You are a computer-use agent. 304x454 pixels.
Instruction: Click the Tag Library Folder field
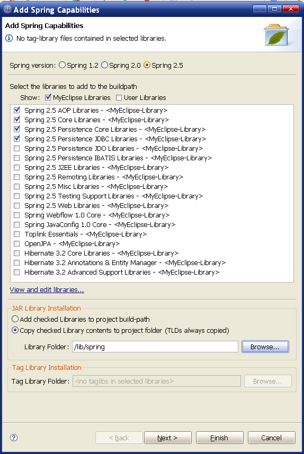pos(156,381)
